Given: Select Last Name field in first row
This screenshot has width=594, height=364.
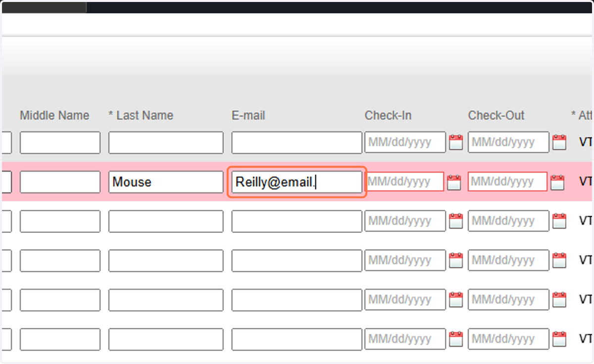Looking at the screenshot, I should [x=166, y=142].
